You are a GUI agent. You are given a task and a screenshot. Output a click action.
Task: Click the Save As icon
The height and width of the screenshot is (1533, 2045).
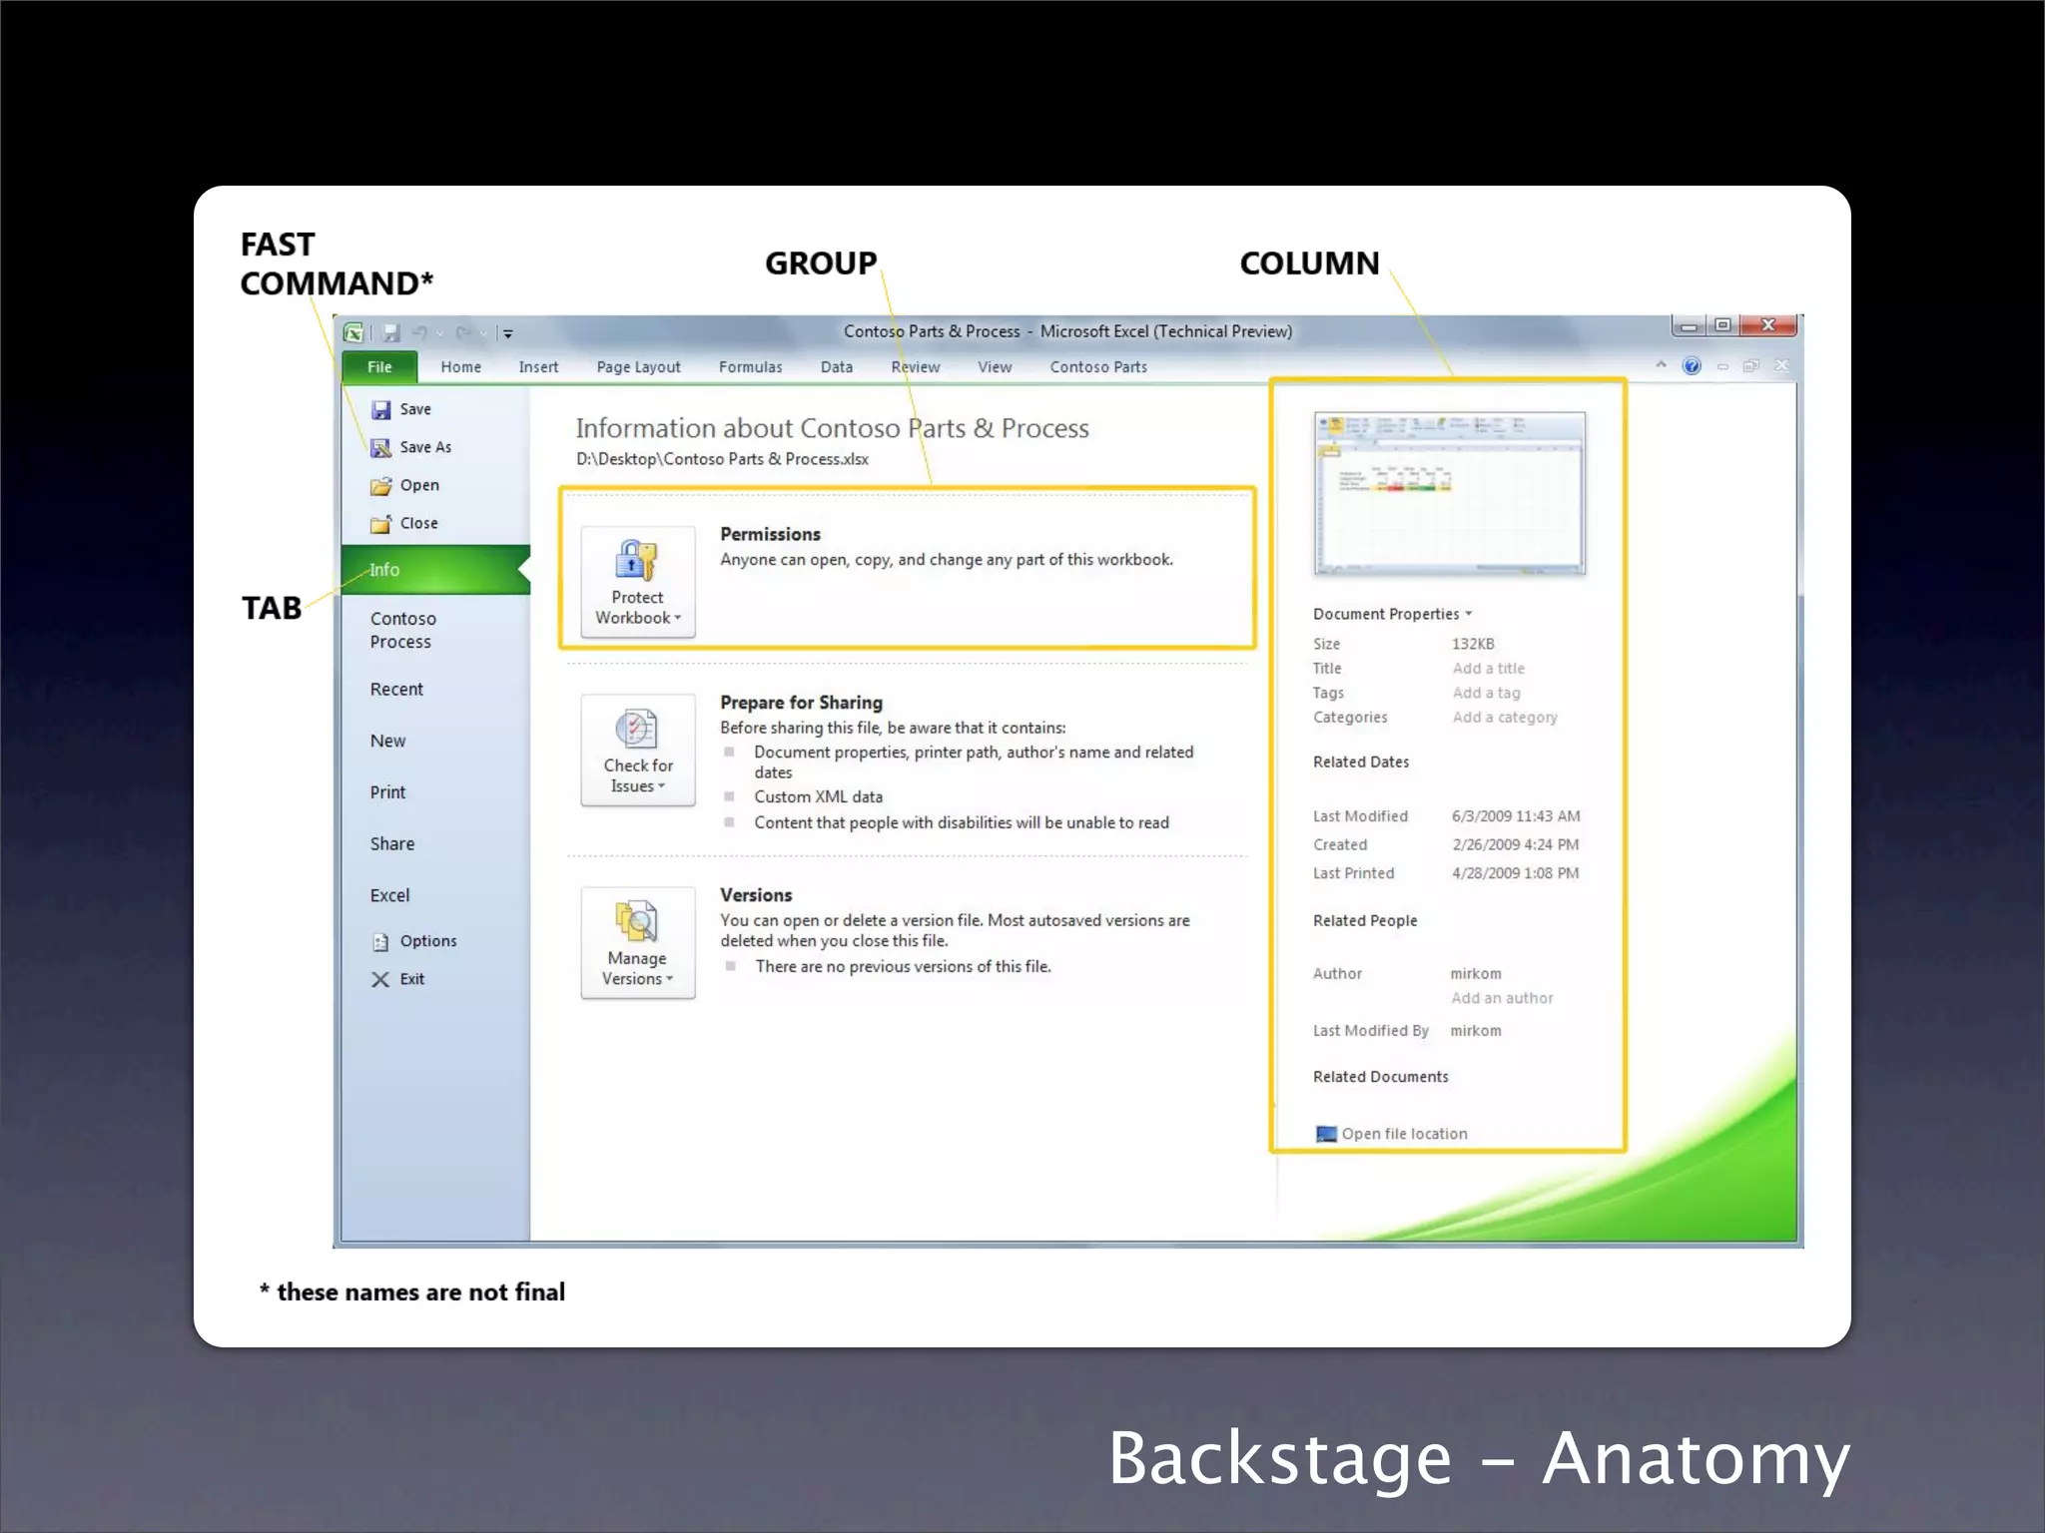click(x=380, y=447)
